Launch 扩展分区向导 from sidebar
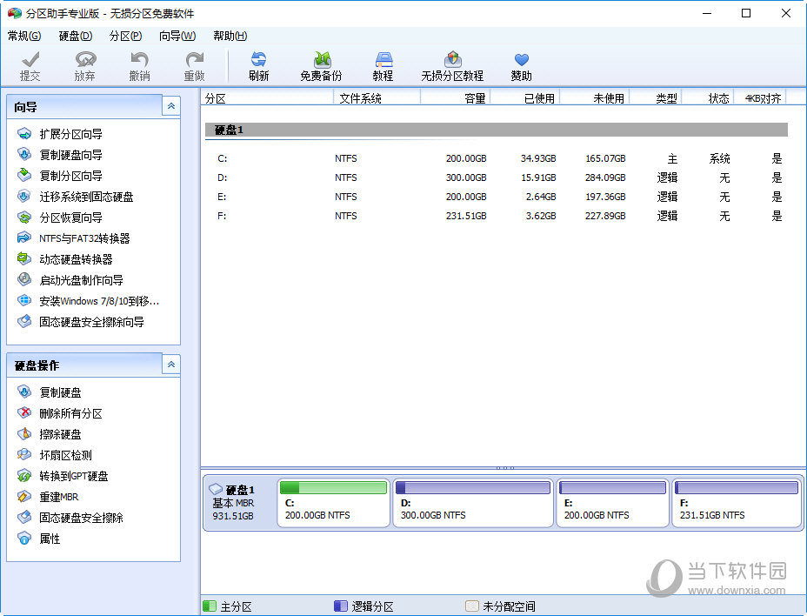Screen dimensions: 807x616 pyautogui.click(x=70, y=134)
